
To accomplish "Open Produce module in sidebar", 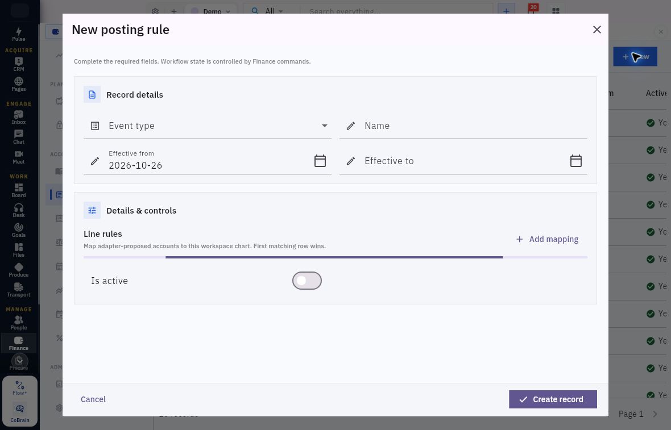I will [x=18, y=270].
